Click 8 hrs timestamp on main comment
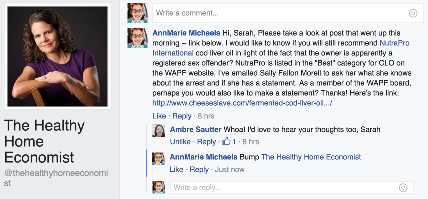The width and height of the screenshot is (428, 199). pos(206,116)
